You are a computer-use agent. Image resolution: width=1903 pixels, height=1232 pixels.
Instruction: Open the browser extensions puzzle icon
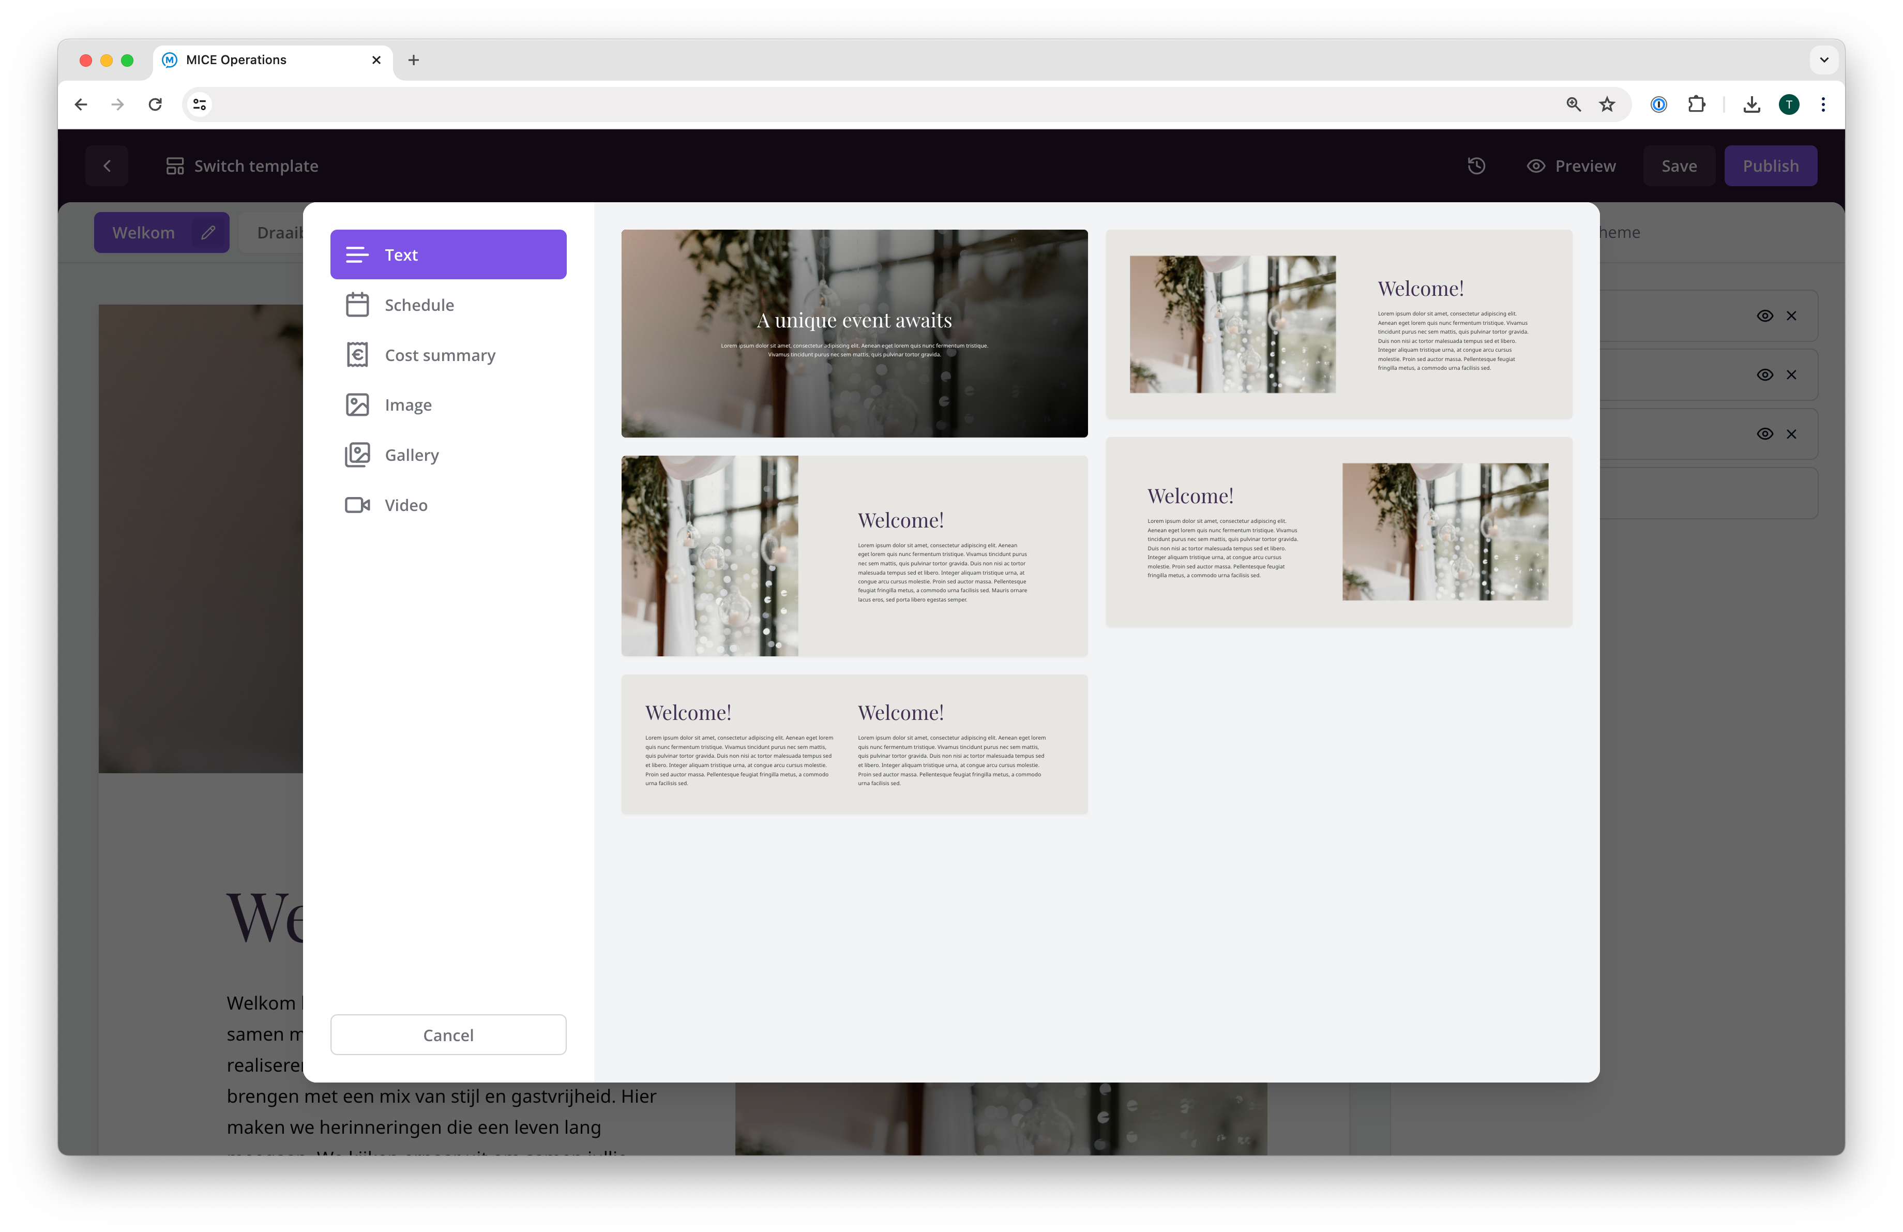[1696, 104]
